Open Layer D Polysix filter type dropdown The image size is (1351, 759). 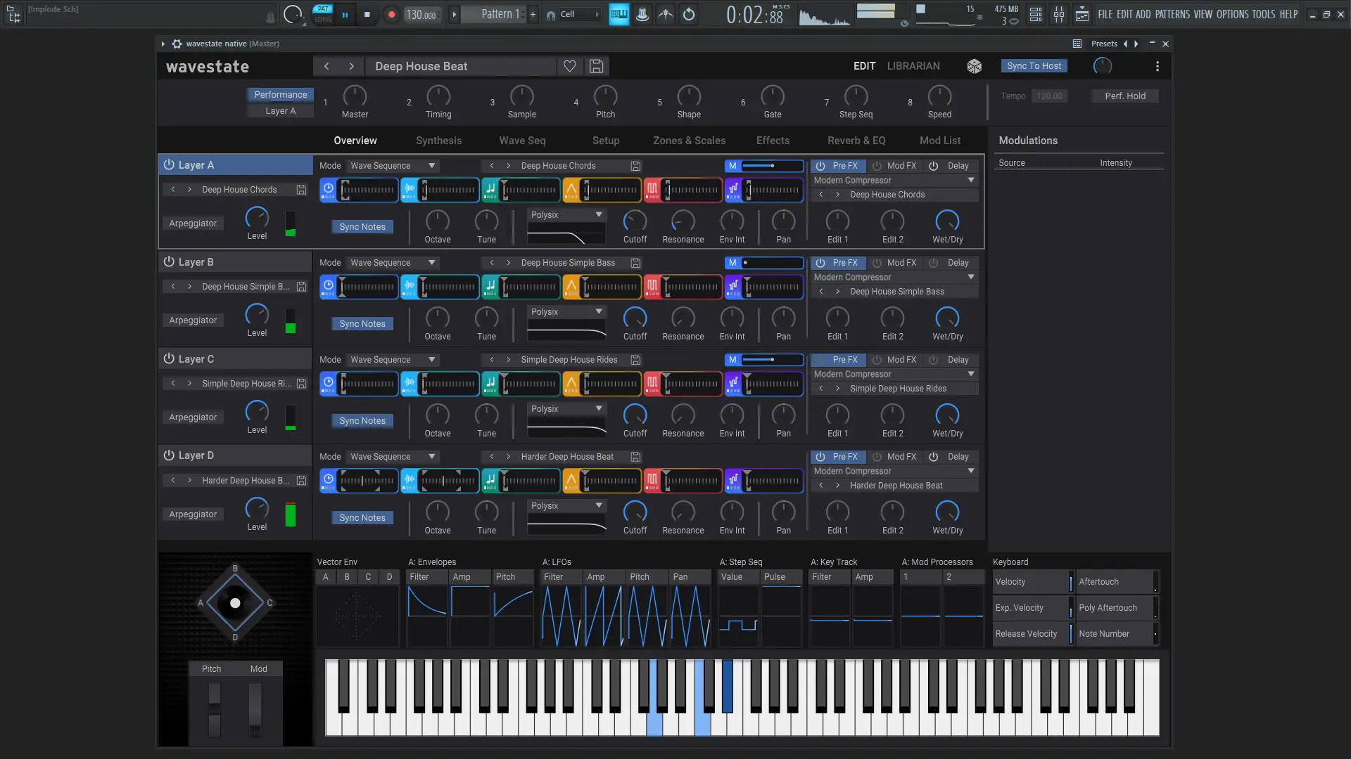(x=566, y=505)
